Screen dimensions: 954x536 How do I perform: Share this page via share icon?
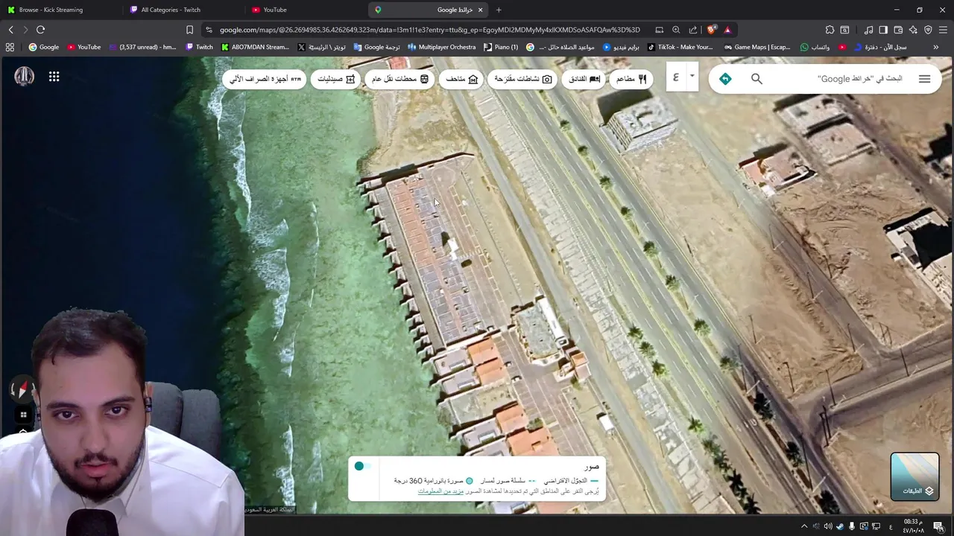tap(693, 30)
